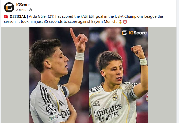
Task: Click the medal emoji after Bayern Munich
Action: (120, 22)
